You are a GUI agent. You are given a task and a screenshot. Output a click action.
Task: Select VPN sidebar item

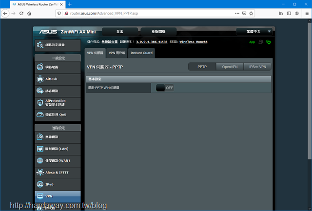[58, 196]
